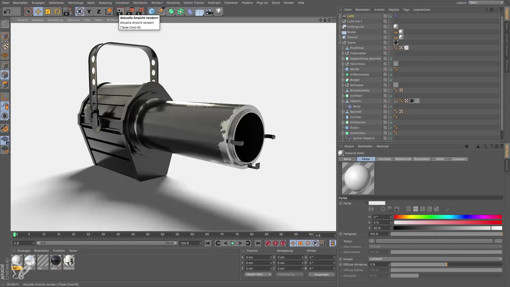Toggle X axis lock
This screenshot has width=510, height=287.
click(79, 11)
